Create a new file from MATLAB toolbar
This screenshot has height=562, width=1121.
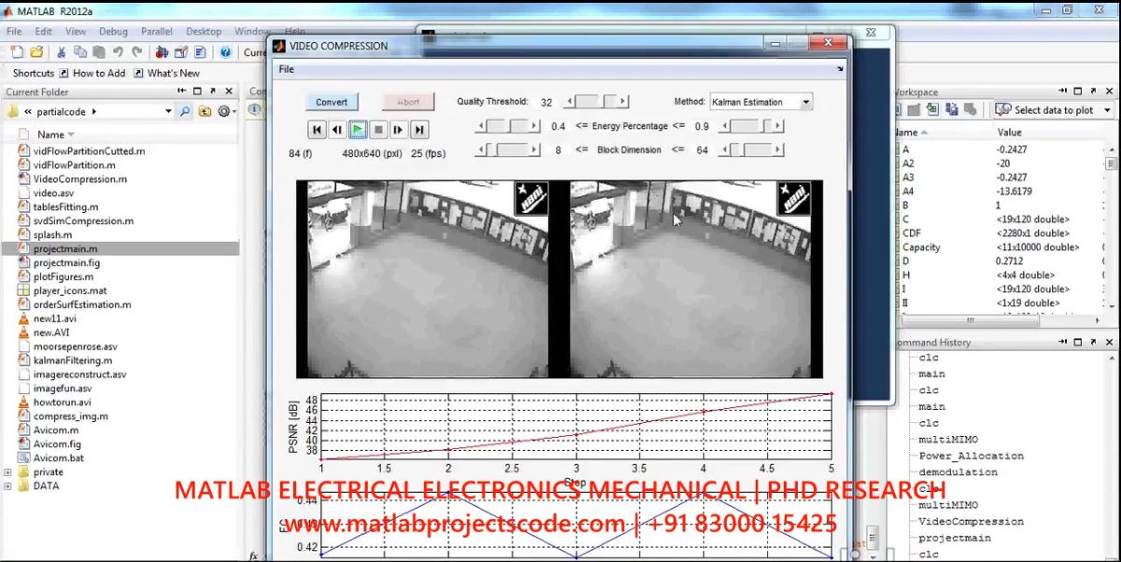(x=17, y=52)
